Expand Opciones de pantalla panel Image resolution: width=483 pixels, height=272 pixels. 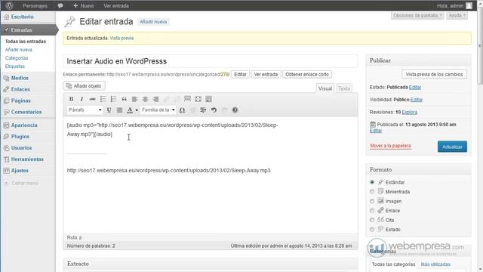[x=417, y=15]
